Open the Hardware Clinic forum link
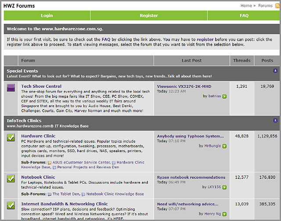The width and height of the screenshot is (281, 221). (x=38, y=136)
